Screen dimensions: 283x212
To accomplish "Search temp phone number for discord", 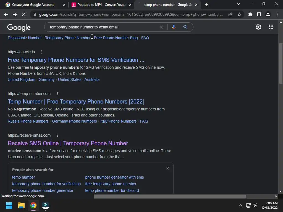I will click(112, 190).
